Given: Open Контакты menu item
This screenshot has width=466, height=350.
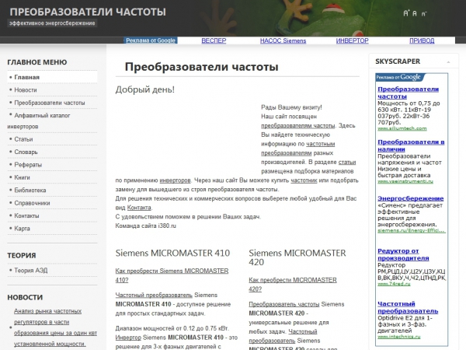Looking at the screenshot, I should 52,215.
